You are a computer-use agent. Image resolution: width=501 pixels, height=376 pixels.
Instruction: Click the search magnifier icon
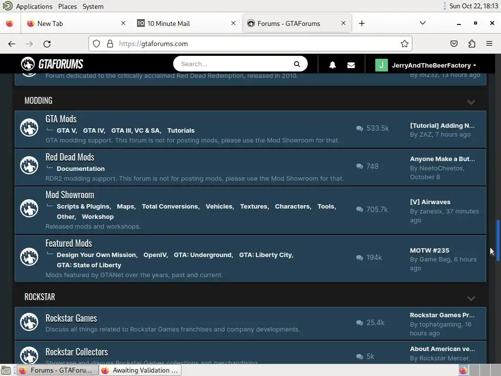click(x=297, y=64)
